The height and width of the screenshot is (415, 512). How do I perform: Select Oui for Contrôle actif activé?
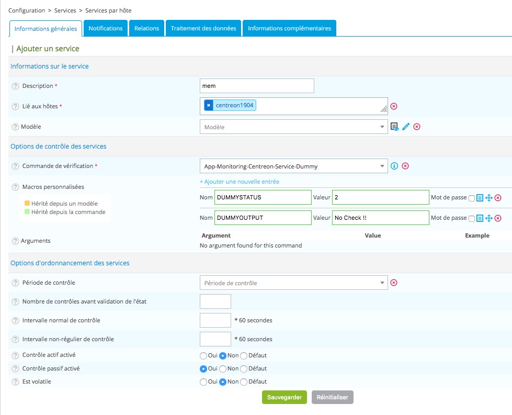pos(203,355)
